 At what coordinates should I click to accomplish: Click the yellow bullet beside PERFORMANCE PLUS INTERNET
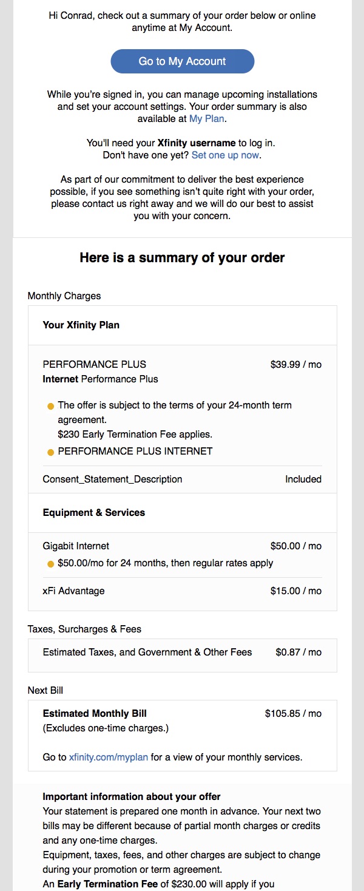click(51, 452)
